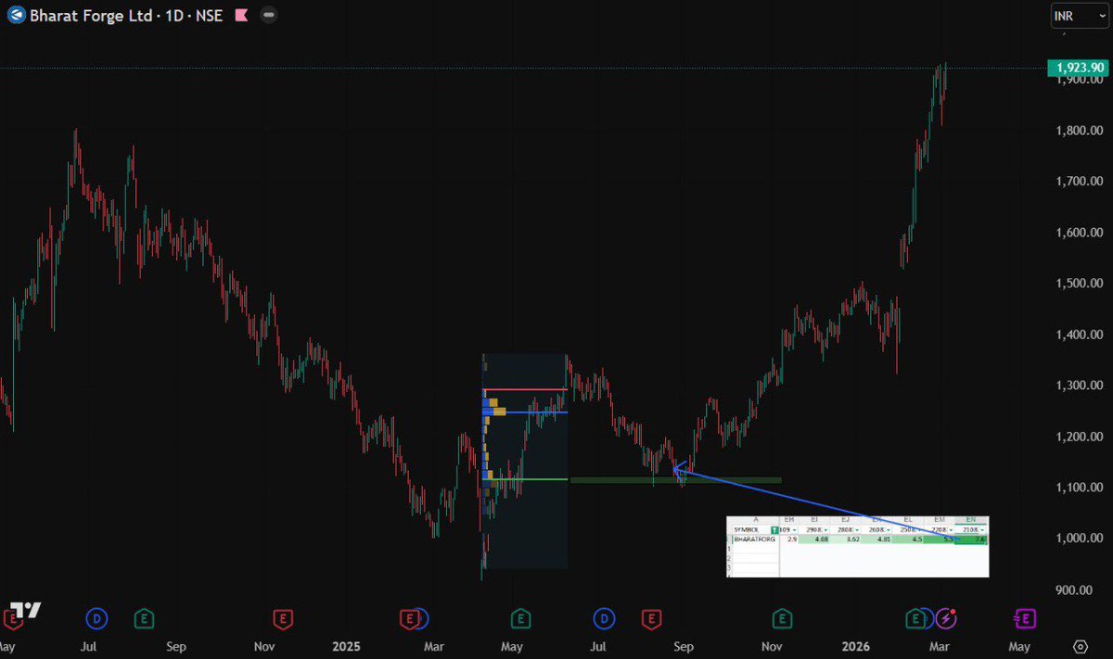Viewport: 1113px width, 659px height.
Task: Open the purple lightning event marker
Action: click(945, 618)
